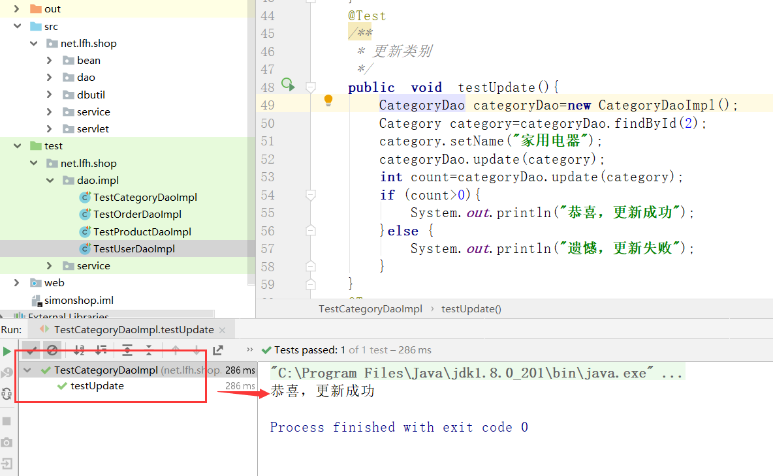The width and height of the screenshot is (773, 476).
Task: Fold the testUpdate method at line 48
Action: coord(311,87)
